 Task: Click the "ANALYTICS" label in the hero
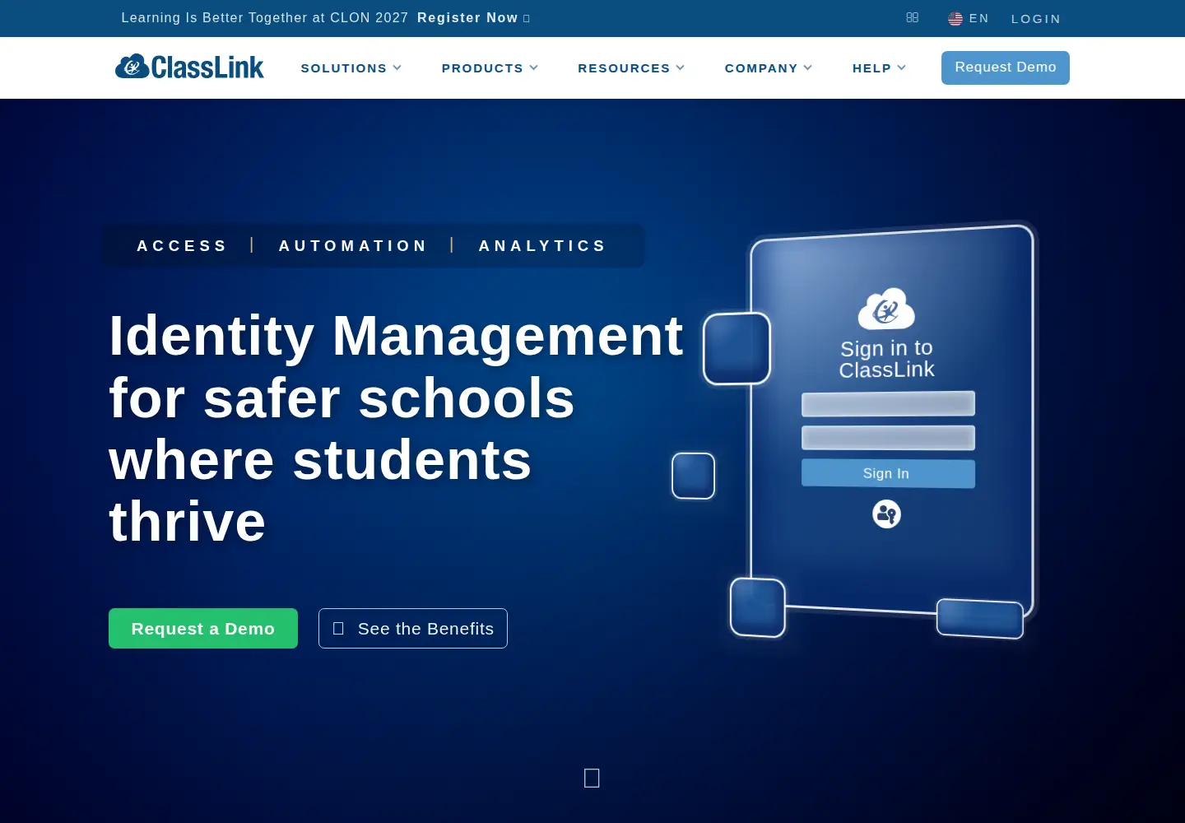point(542,246)
